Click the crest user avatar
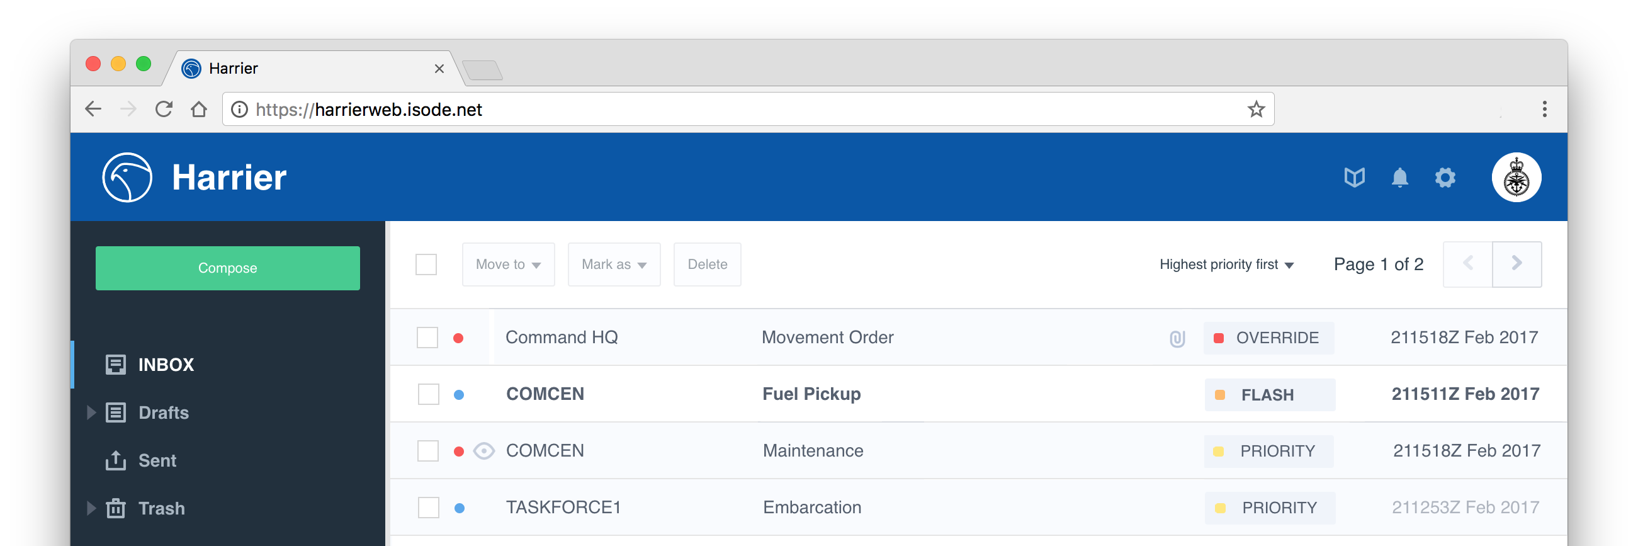1638x546 pixels. tap(1516, 178)
